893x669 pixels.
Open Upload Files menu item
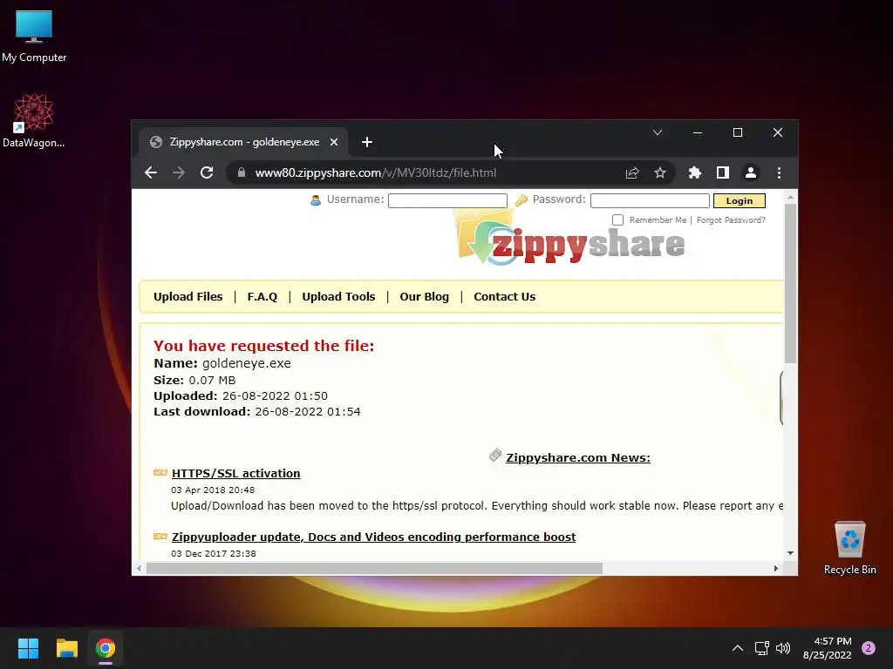pyautogui.click(x=188, y=296)
